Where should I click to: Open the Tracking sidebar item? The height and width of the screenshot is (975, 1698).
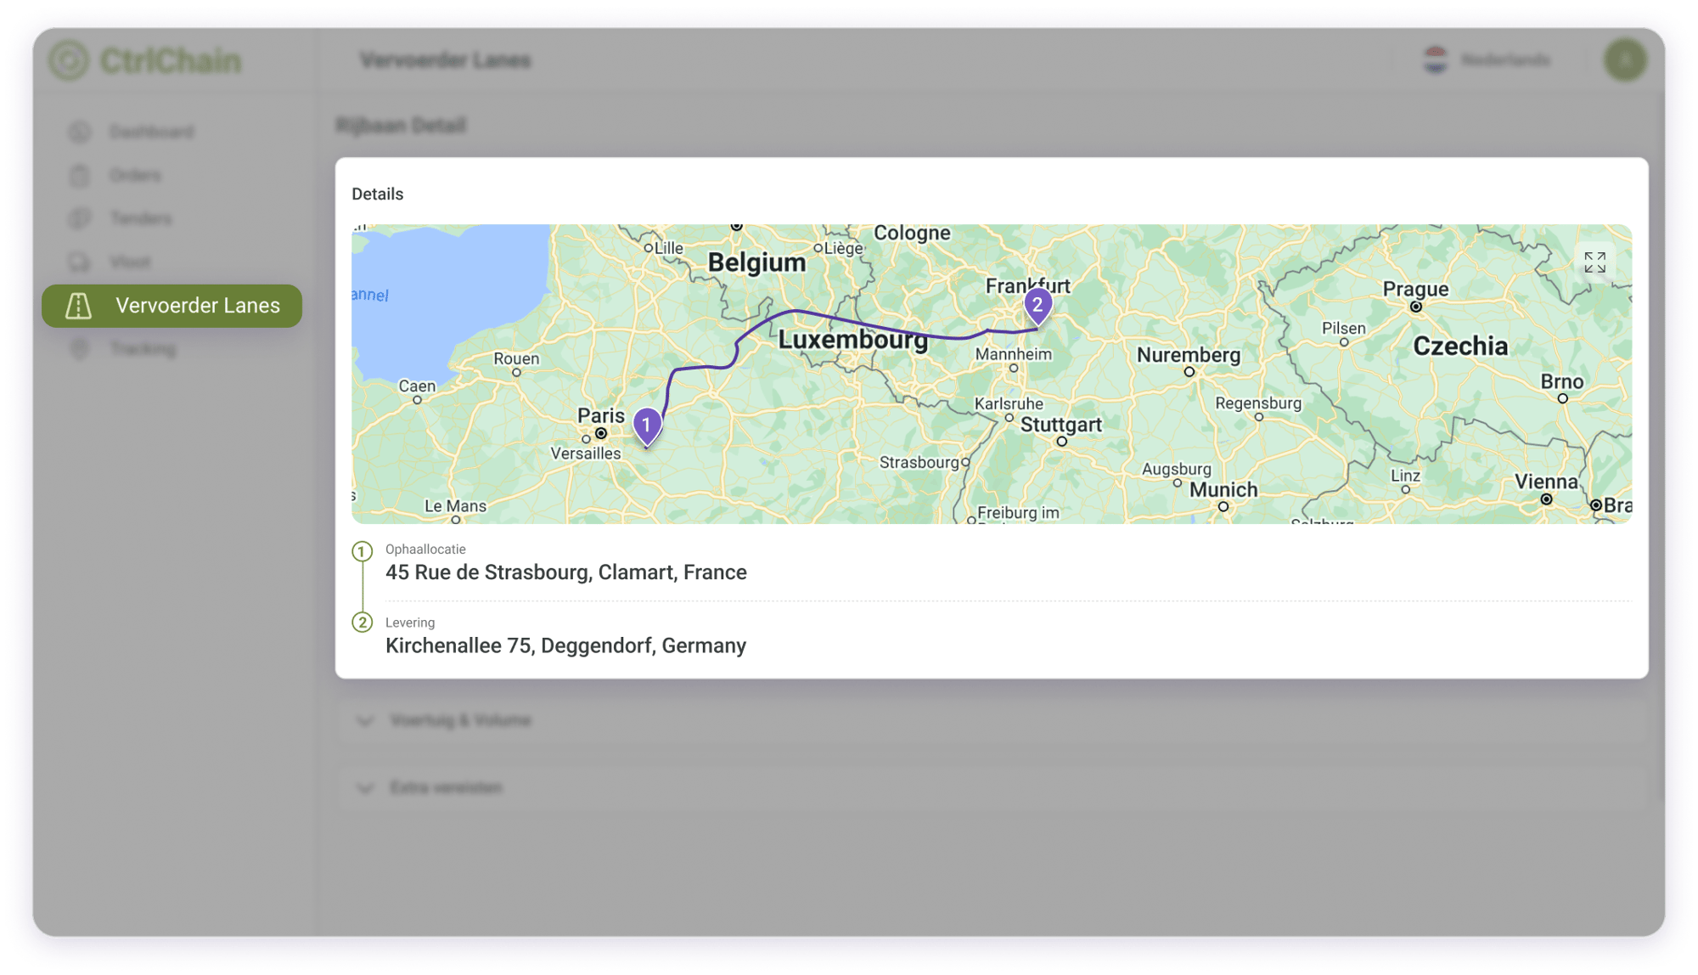coord(143,349)
